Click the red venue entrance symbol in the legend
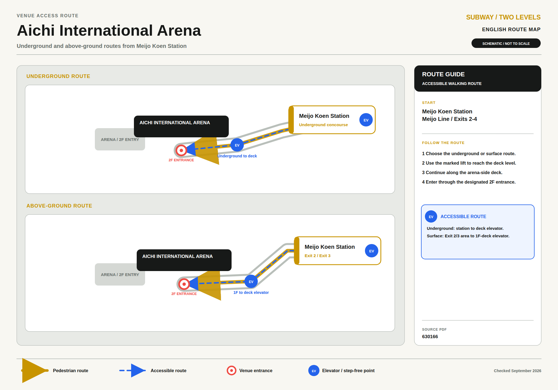The image size is (558, 390). 232,370
